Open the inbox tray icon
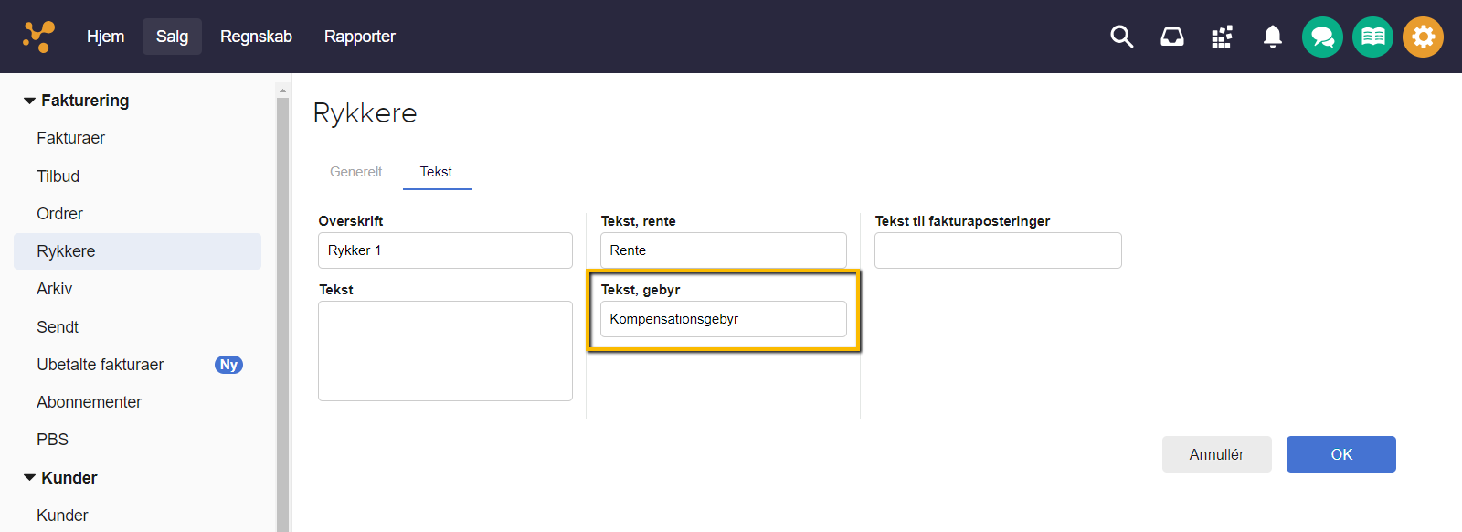This screenshot has width=1462, height=532. 1171,37
